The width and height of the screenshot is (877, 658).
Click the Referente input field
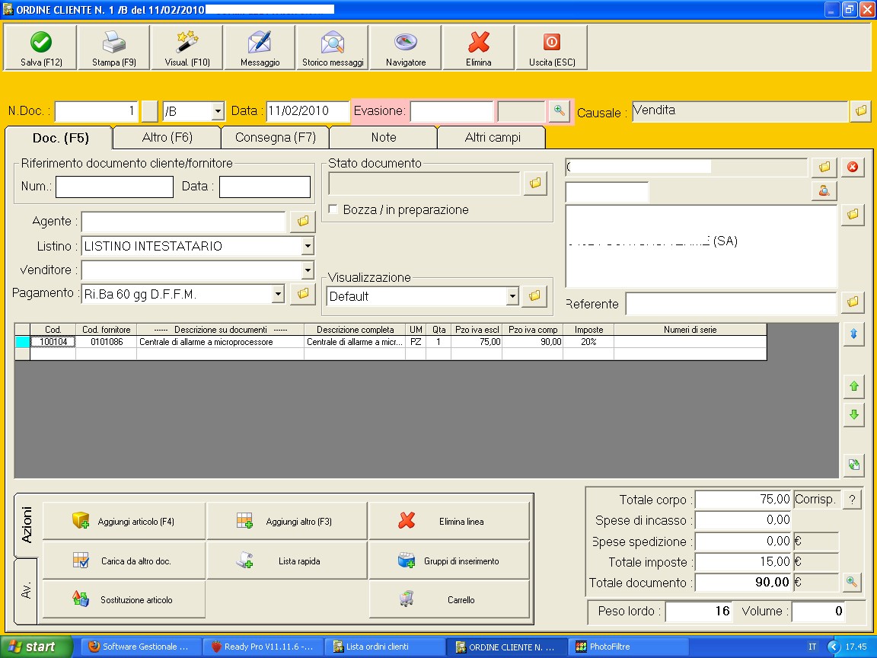(731, 304)
